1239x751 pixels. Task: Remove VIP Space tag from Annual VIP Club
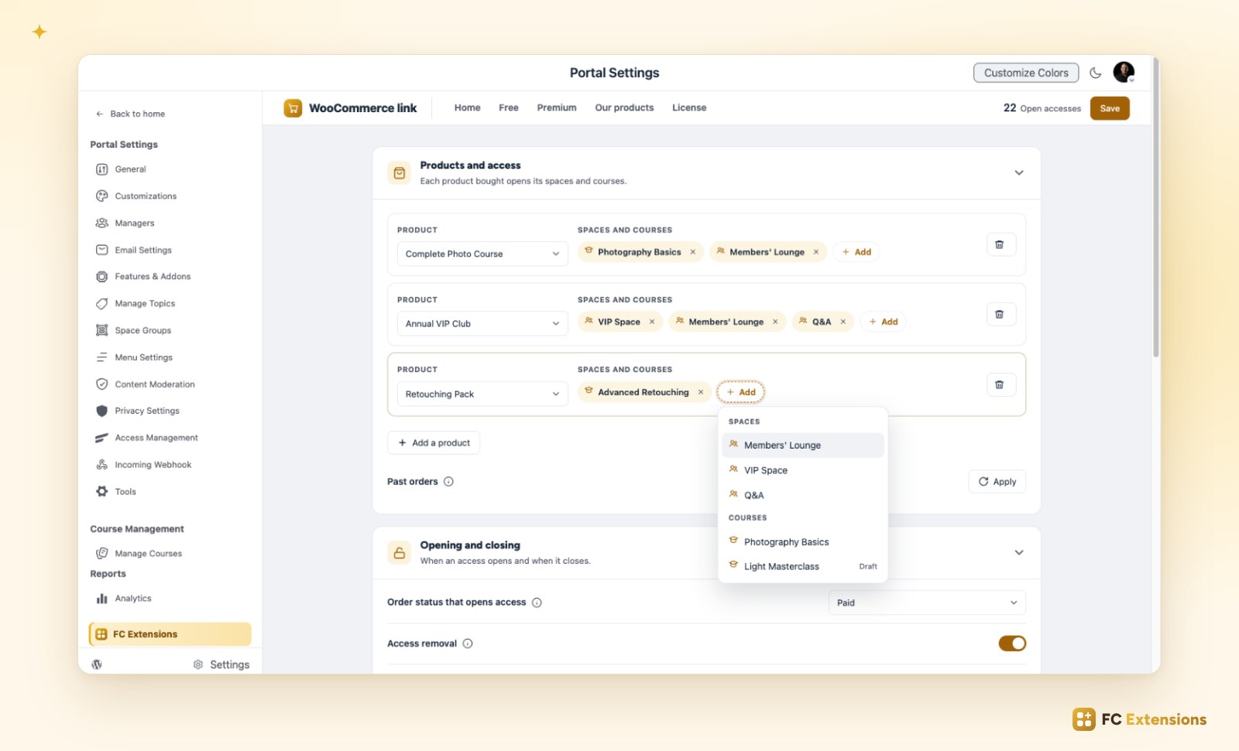652,322
